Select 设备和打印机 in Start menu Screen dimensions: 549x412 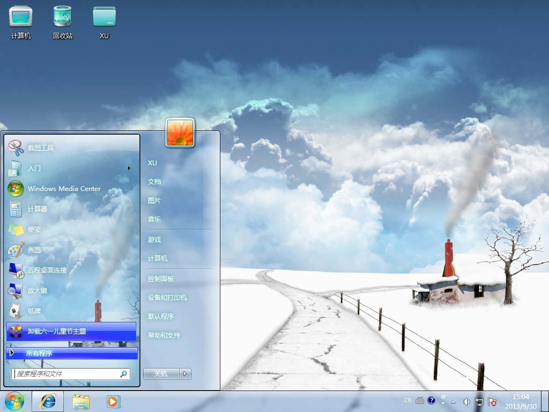click(167, 298)
